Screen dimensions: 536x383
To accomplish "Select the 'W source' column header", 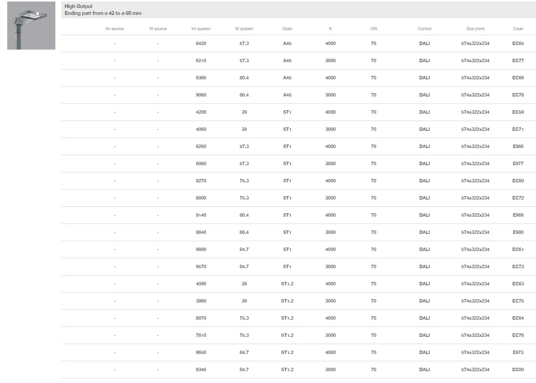I will coord(158,29).
